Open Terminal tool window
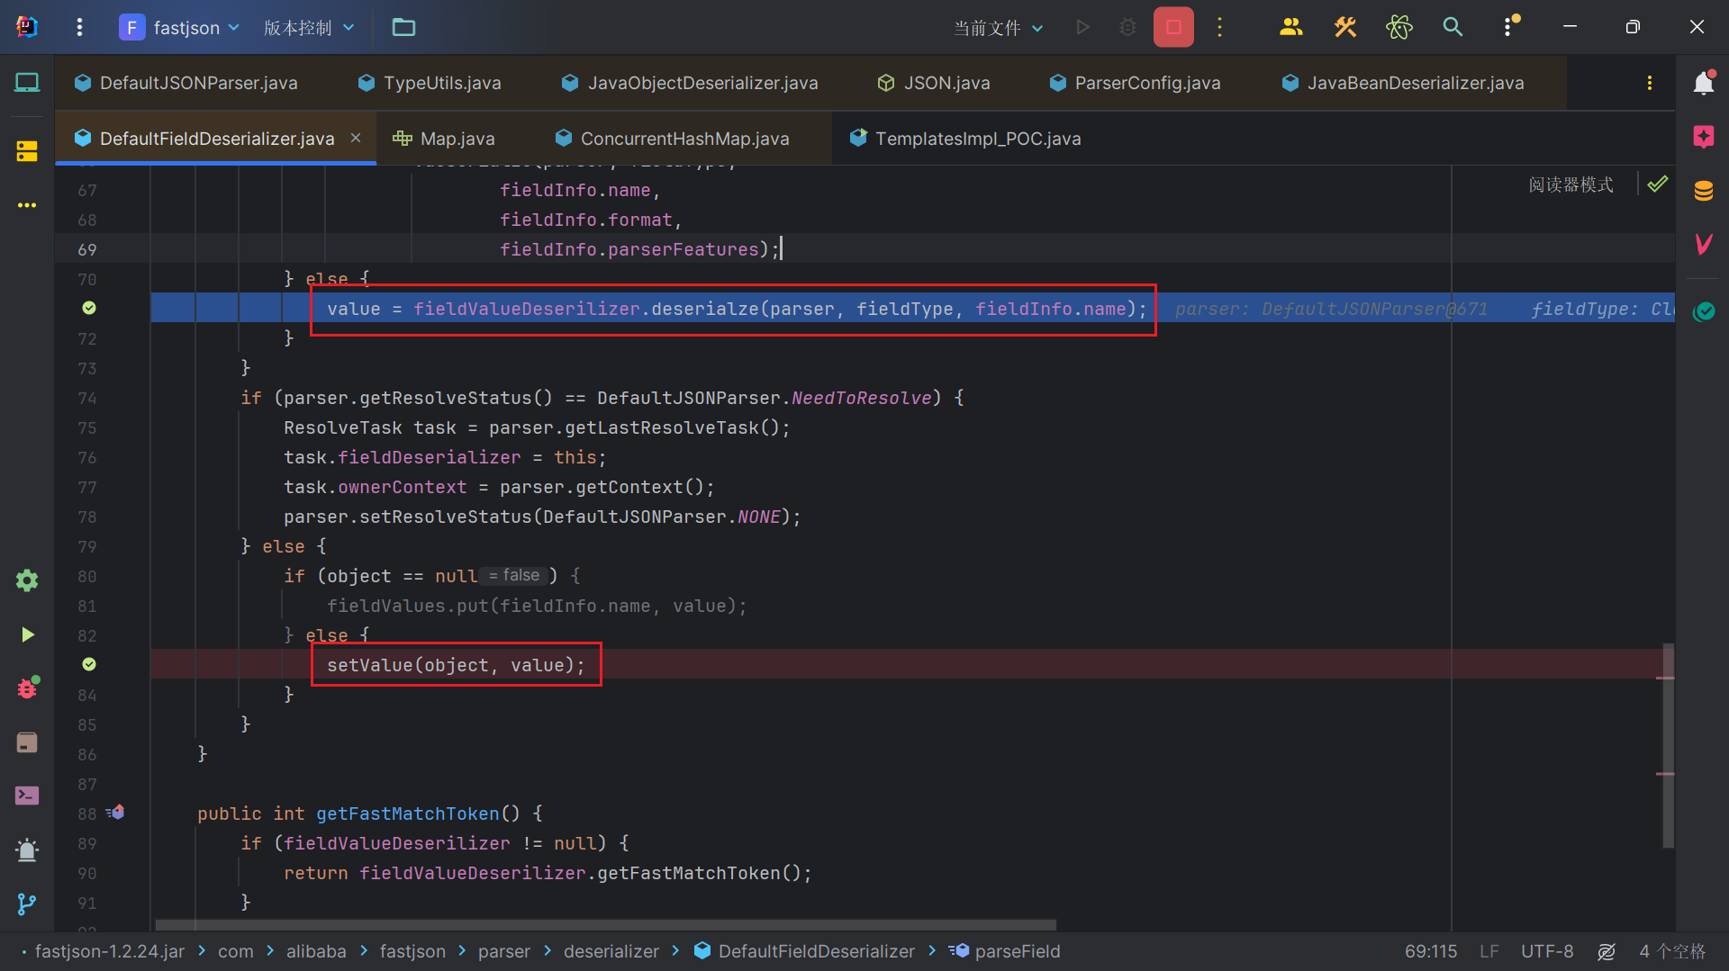This screenshot has height=971, width=1729. [27, 796]
